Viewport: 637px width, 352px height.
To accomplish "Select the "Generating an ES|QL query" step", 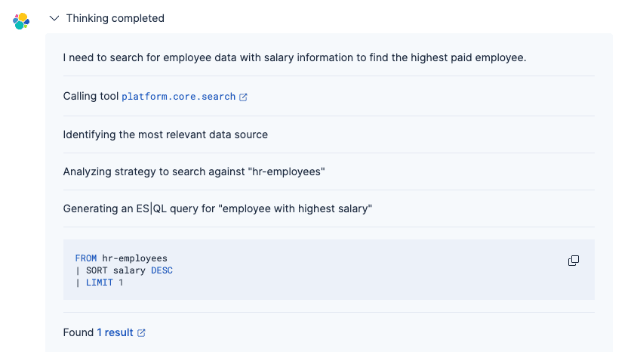I will [217, 208].
